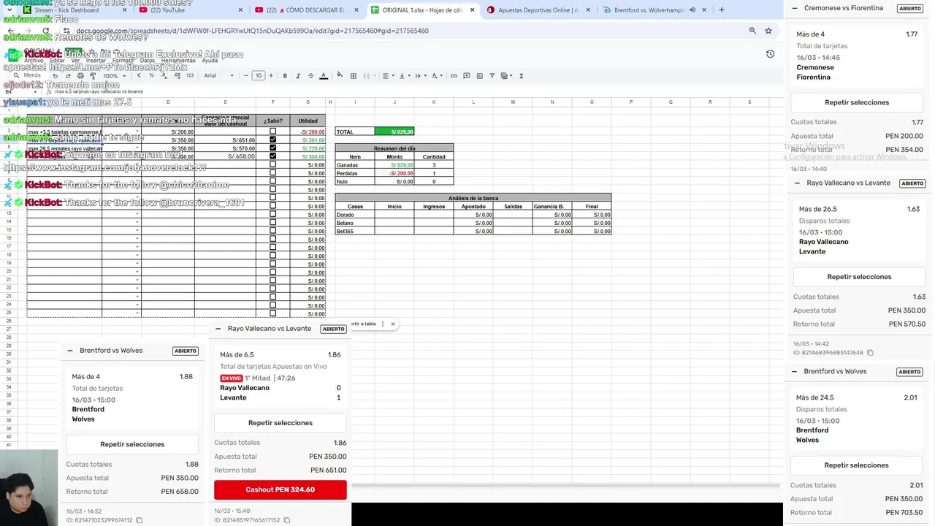Open the borders tool
Image resolution: width=935 pixels, height=526 pixels.
coord(354,76)
